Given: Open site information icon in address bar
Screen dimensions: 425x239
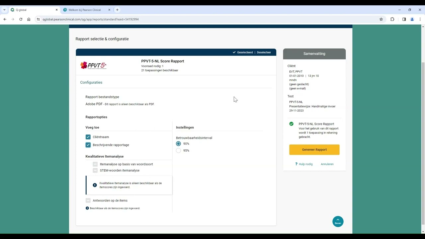Looking at the screenshot, I should [39, 19].
